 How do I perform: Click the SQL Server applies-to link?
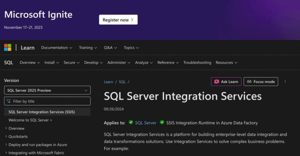coord(146,123)
